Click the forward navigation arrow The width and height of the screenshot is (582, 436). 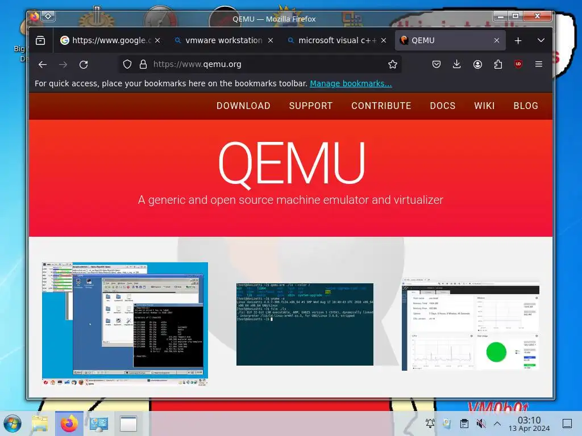pos(63,65)
